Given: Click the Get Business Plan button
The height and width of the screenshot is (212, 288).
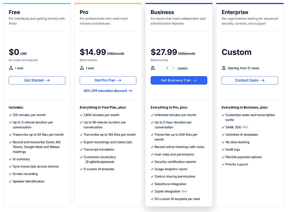Looking at the screenshot, I should pyautogui.click(x=179, y=80).
